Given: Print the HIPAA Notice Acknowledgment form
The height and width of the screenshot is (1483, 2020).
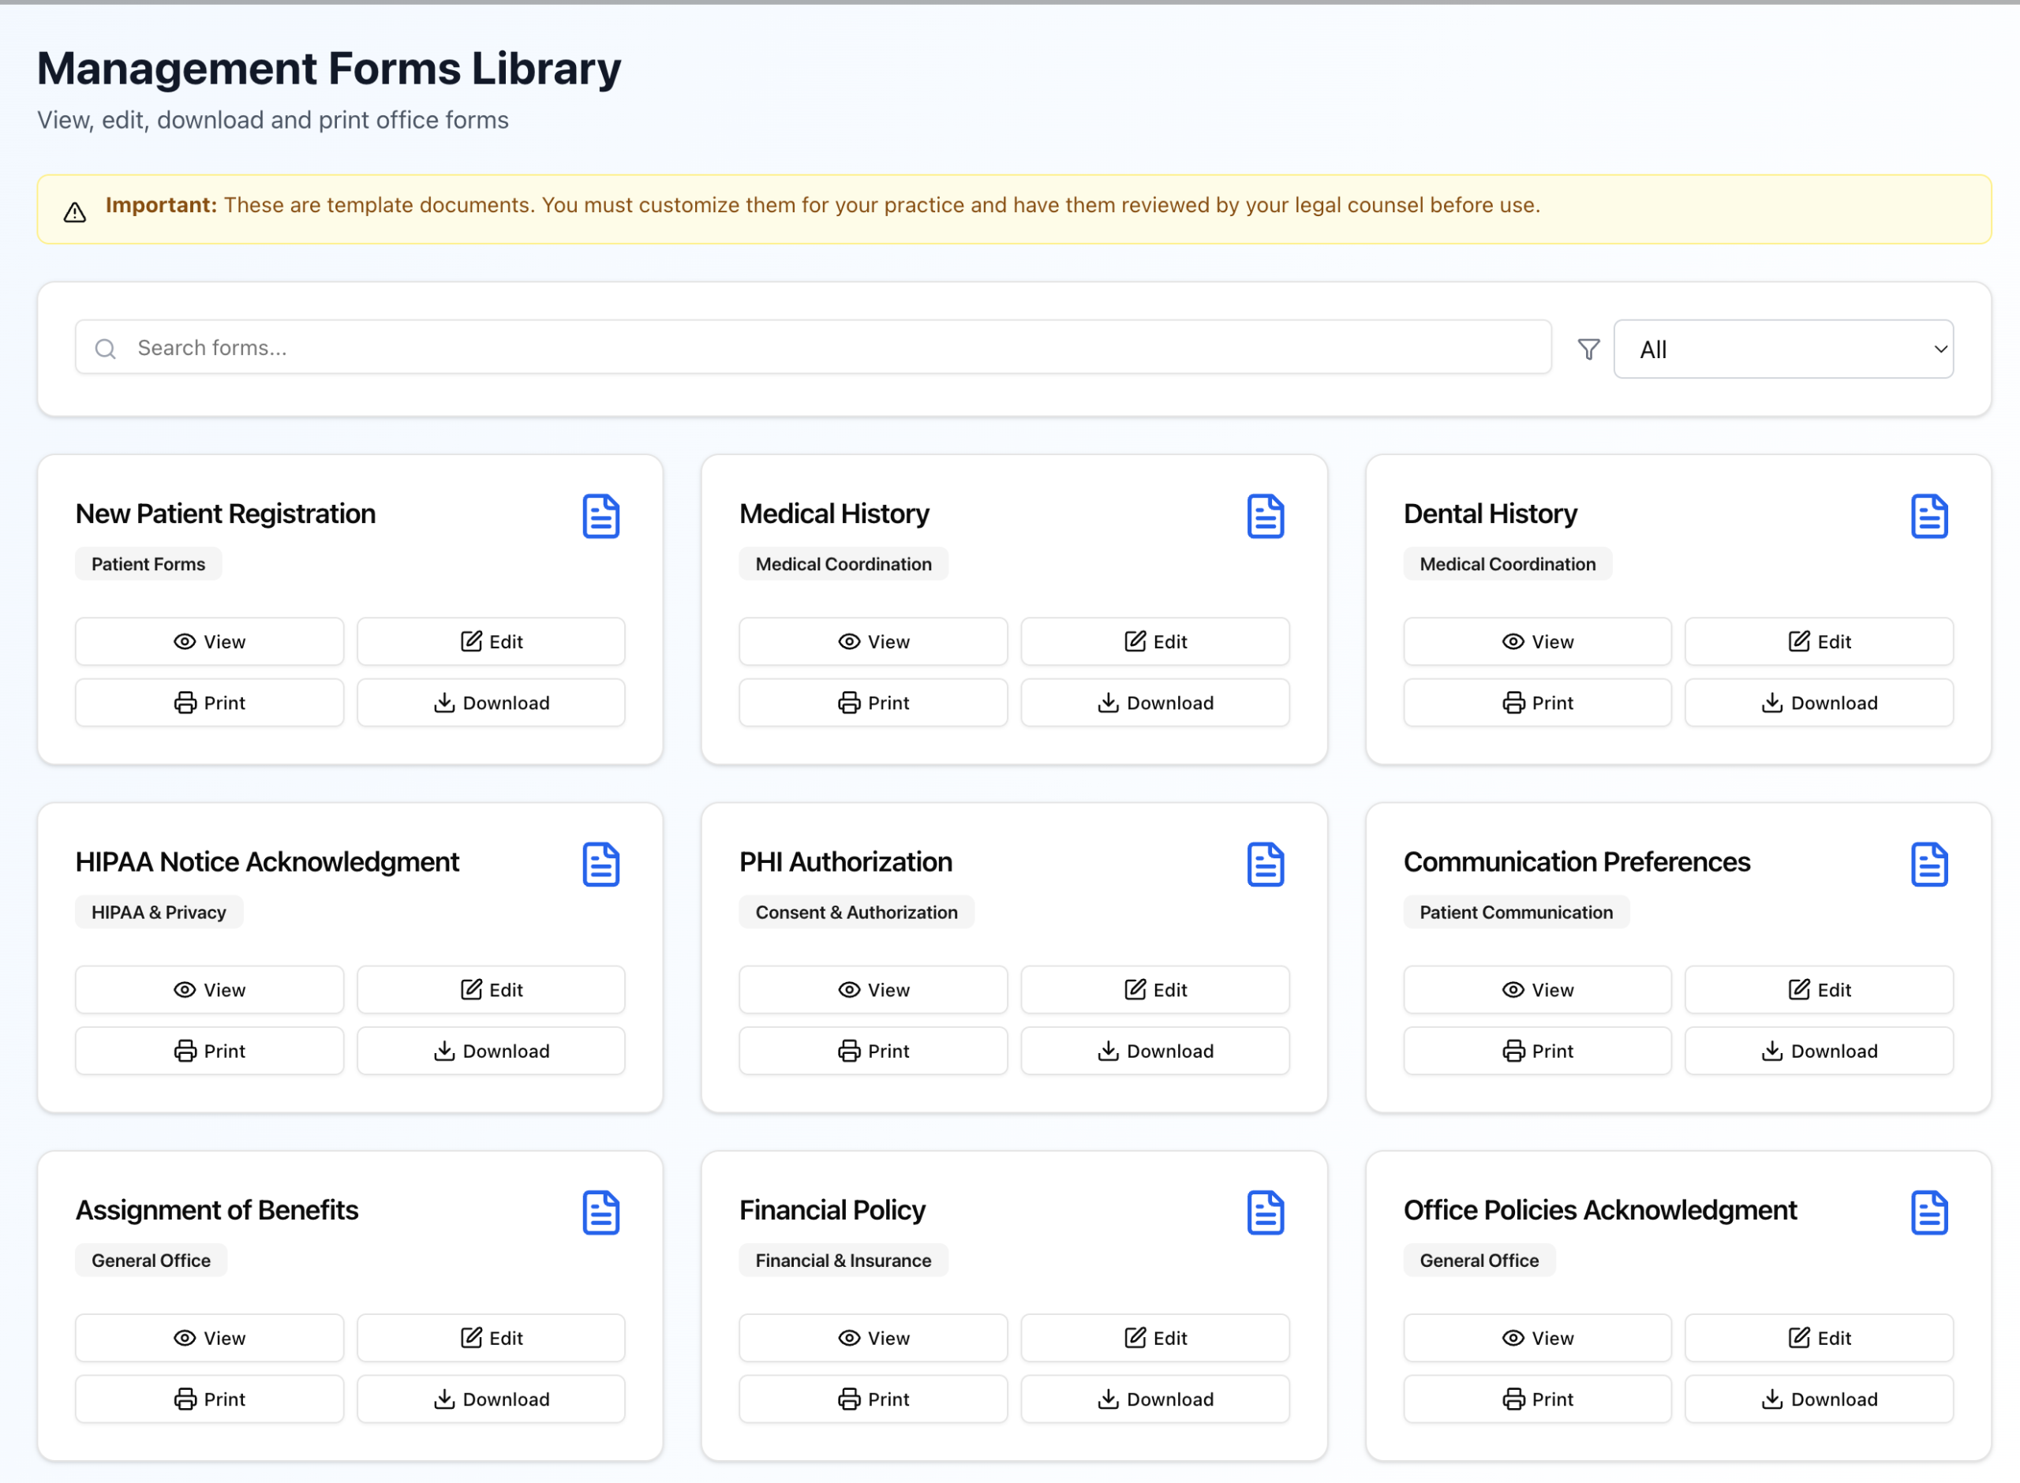Looking at the screenshot, I should coord(209,1050).
